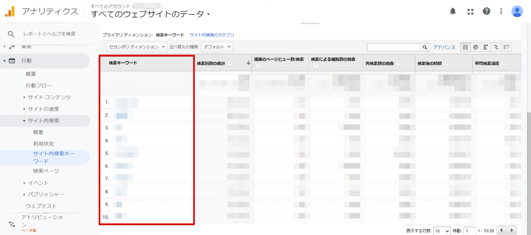Open the notifications bell

[x=453, y=11]
